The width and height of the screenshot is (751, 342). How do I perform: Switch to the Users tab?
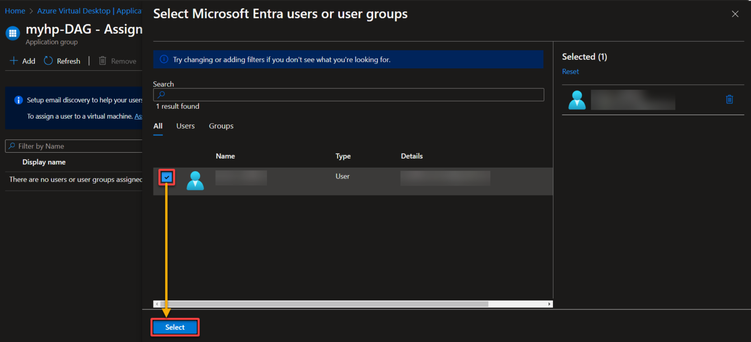185,126
